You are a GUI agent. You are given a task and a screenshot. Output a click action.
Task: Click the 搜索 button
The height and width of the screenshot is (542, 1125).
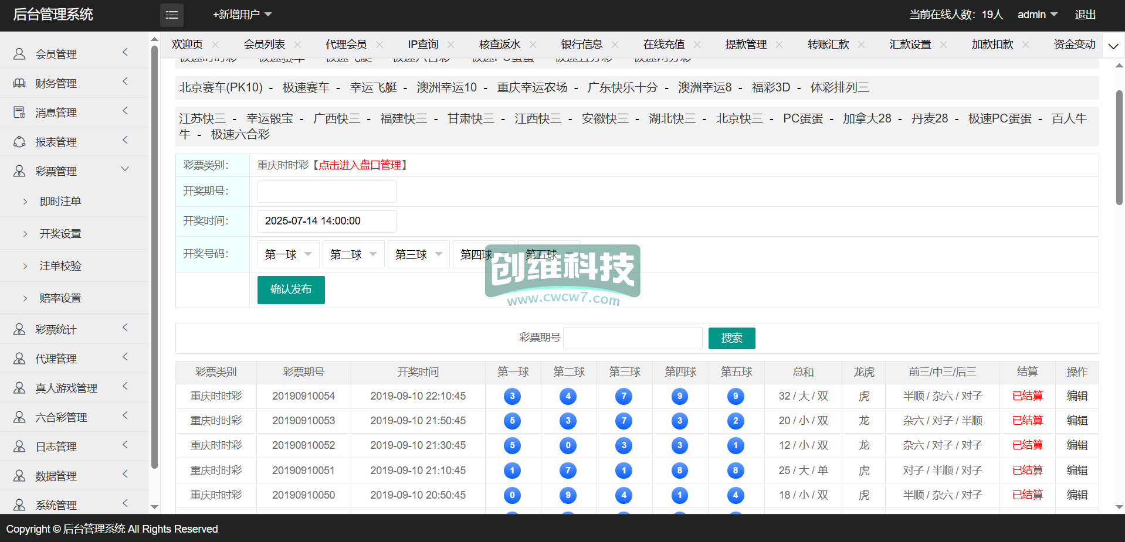coord(731,338)
